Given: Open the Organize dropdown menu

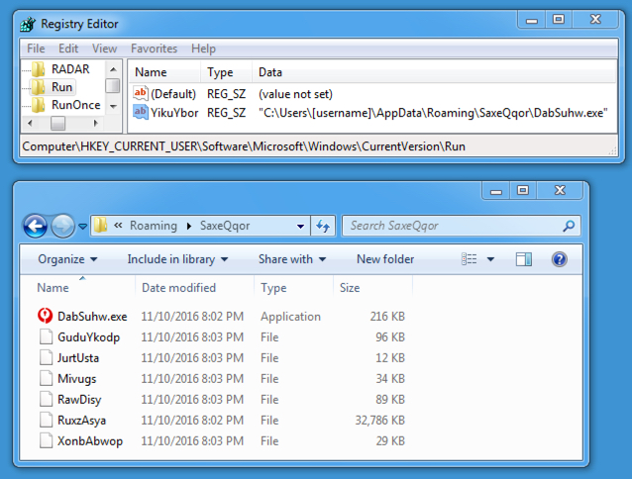Looking at the screenshot, I should [67, 259].
